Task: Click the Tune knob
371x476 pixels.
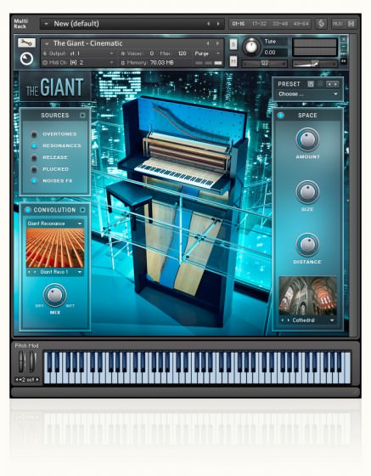Action: coord(251,47)
